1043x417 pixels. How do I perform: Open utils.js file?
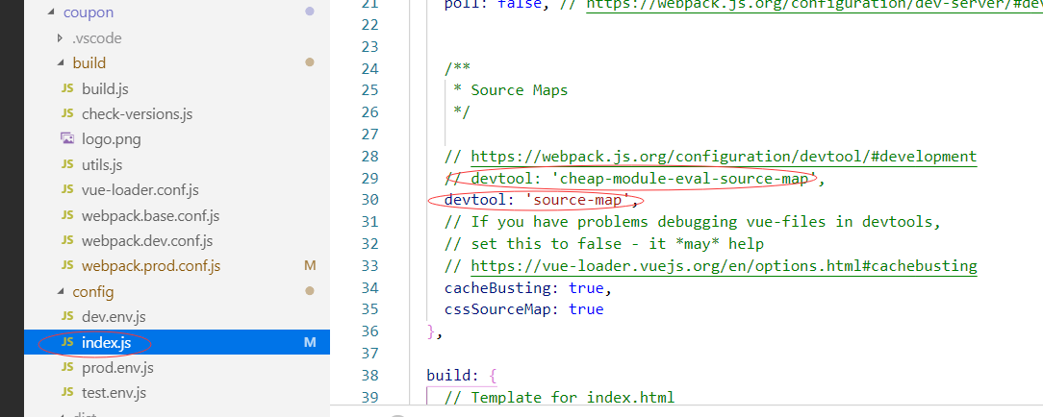coord(102,164)
